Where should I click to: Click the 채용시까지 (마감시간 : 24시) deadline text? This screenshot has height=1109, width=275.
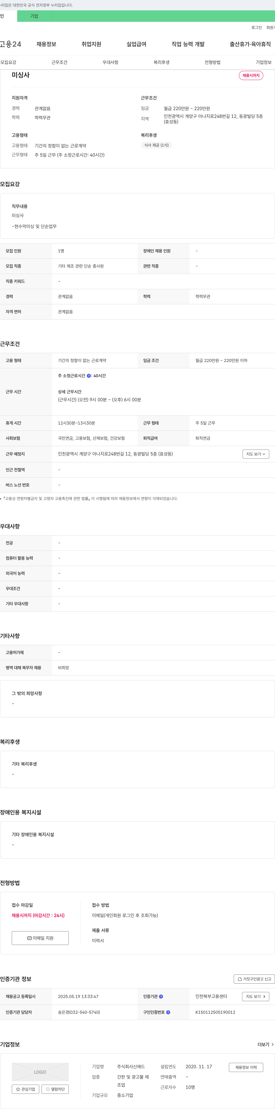point(38,915)
